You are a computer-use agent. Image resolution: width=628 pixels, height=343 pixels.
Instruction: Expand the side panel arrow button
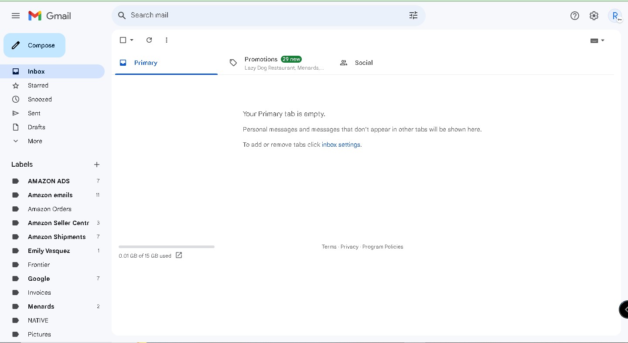624,309
